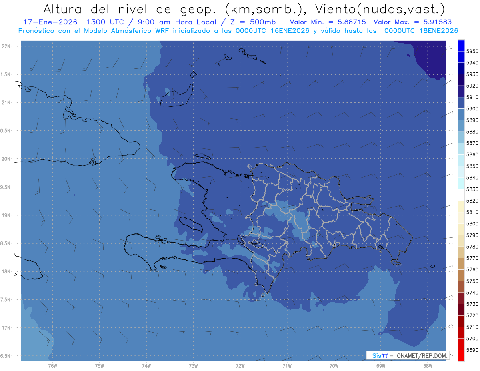Click the 'Valor Min. = 5.88715' text

[x=328, y=22]
